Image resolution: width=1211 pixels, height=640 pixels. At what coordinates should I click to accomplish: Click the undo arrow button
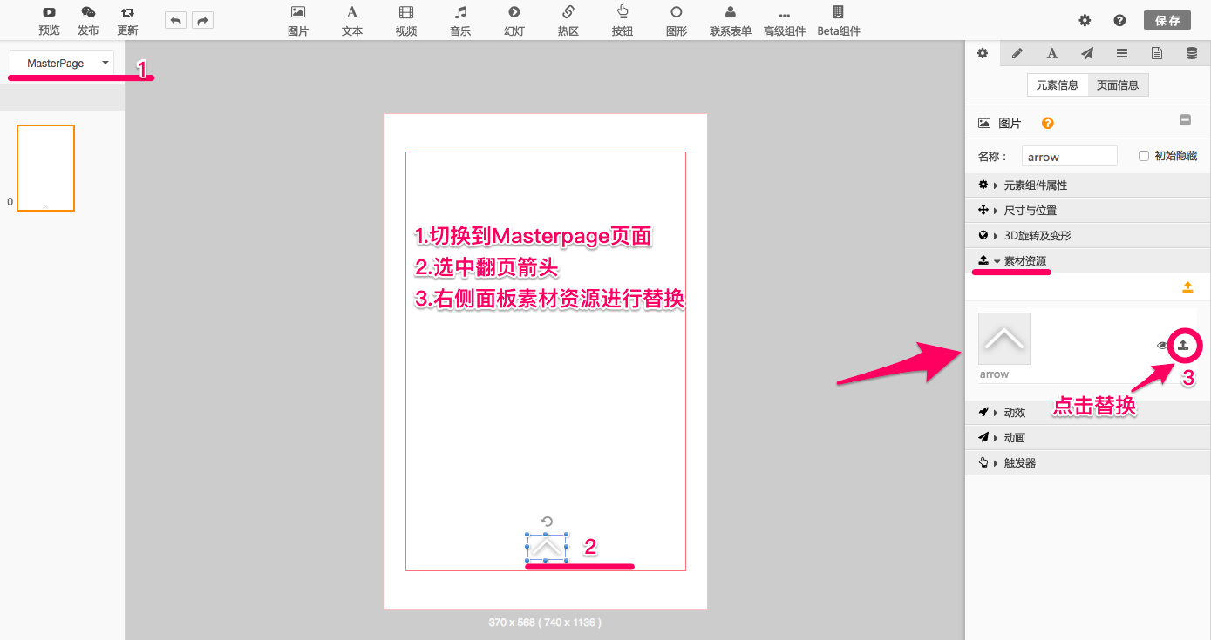tap(175, 21)
